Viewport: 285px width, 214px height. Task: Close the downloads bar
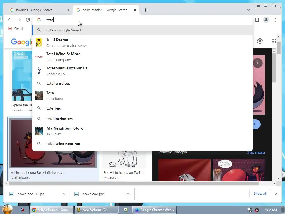click(x=276, y=194)
